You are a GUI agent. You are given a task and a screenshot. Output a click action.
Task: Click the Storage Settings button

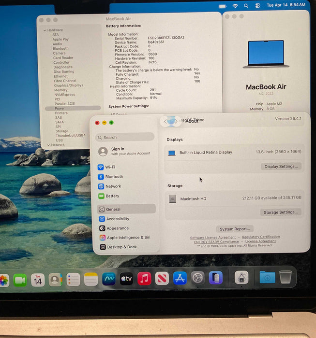pyautogui.click(x=281, y=212)
